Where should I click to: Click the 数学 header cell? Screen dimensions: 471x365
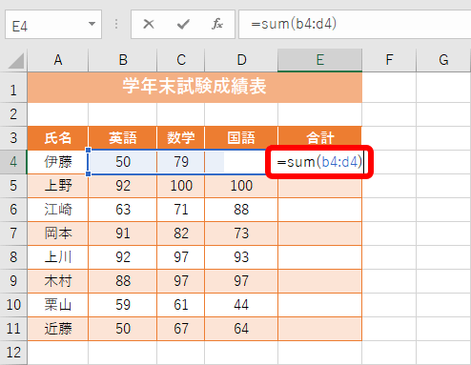click(x=181, y=138)
